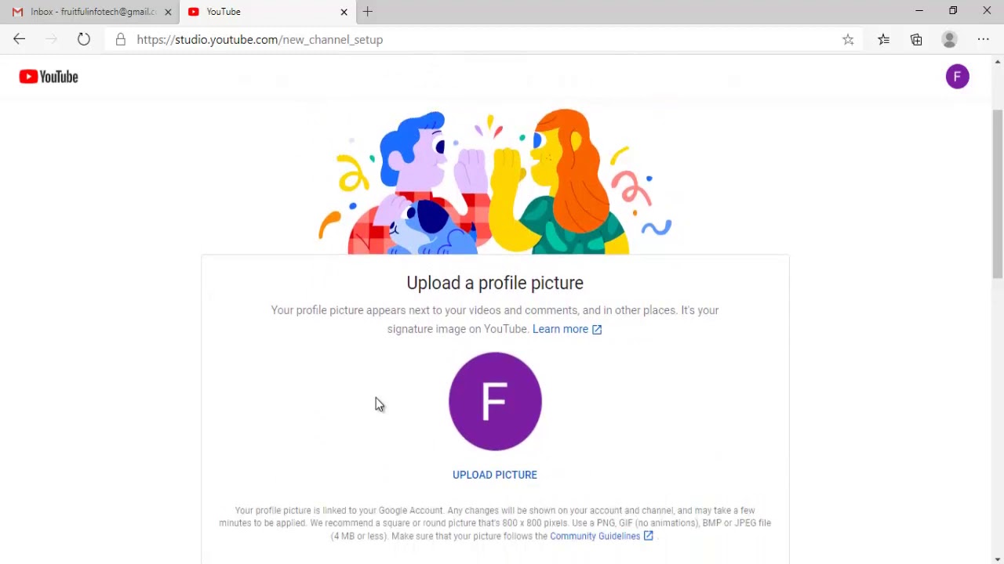1004x564 pixels.
Task: Switch to the Gmail Inbox tab
Action: 85,12
